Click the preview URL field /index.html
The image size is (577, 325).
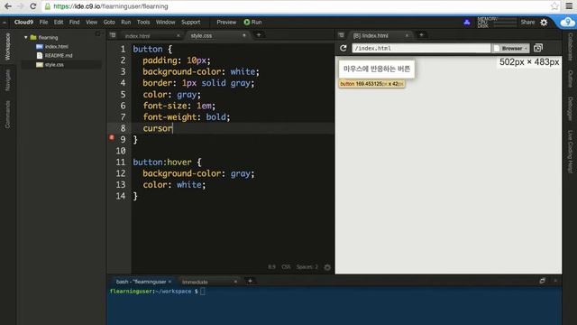coord(421,48)
